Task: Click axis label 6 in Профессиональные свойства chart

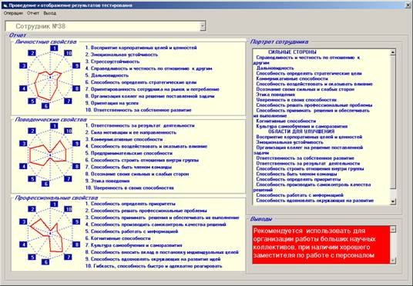Action: (x=45, y=262)
